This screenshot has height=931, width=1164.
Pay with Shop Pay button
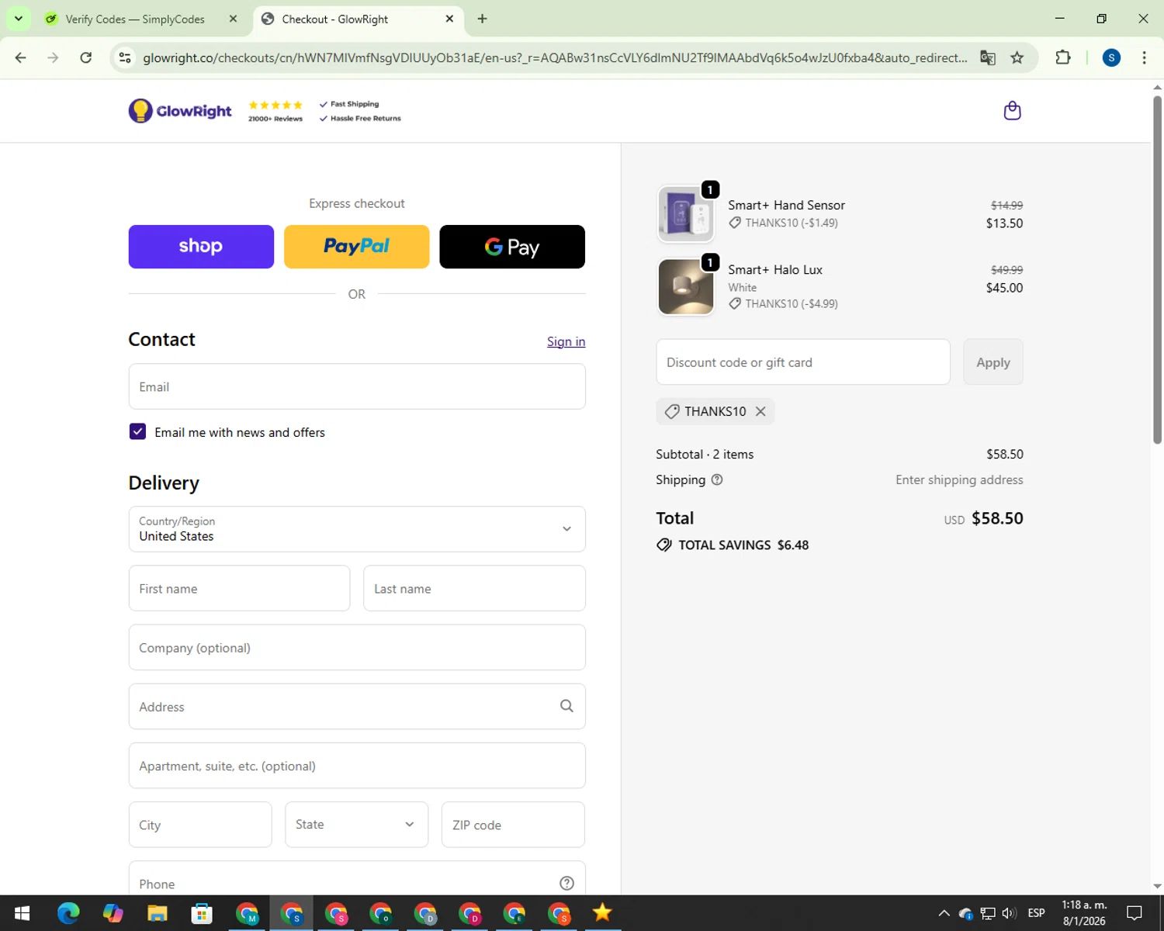tap(201, 247)
